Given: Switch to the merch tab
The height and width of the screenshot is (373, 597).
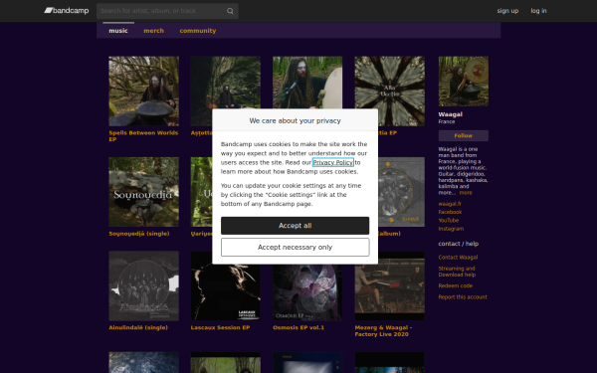Looking at the screenshot, I should click(154, 31).
